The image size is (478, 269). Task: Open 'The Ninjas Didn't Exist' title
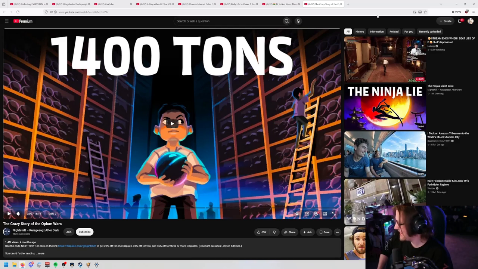(x=440, y=86)
